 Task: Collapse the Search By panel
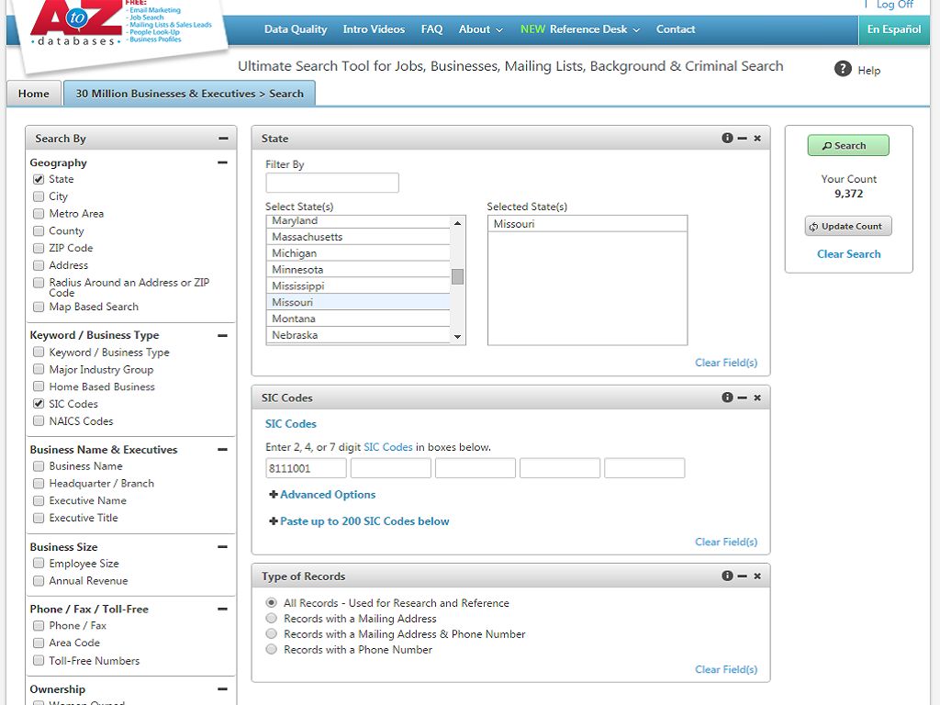[224, 139]
